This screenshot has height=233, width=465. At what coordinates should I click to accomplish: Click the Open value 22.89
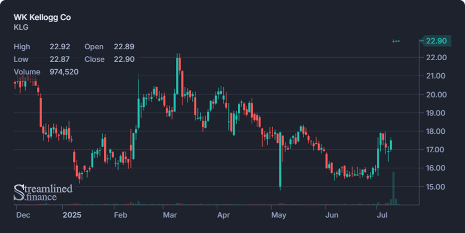[124, 47]
